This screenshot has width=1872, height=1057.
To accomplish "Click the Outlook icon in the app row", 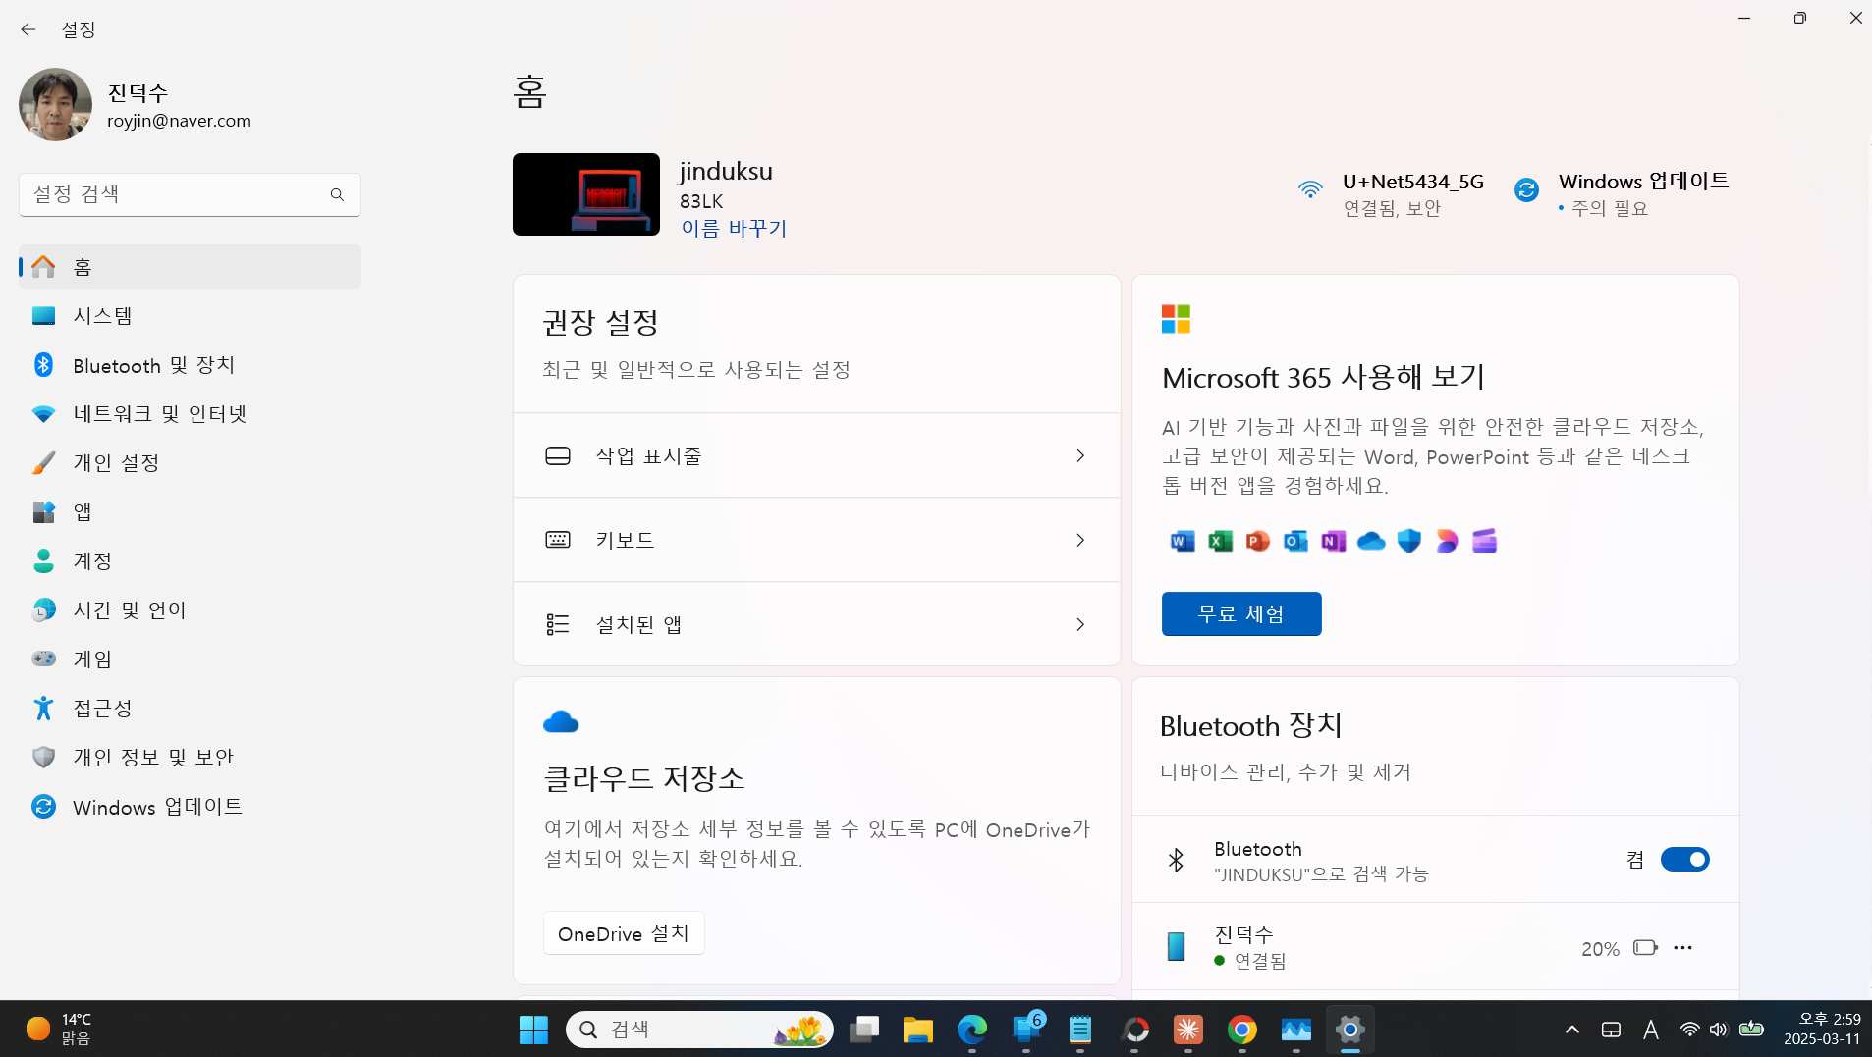I will coord(1294,541).
